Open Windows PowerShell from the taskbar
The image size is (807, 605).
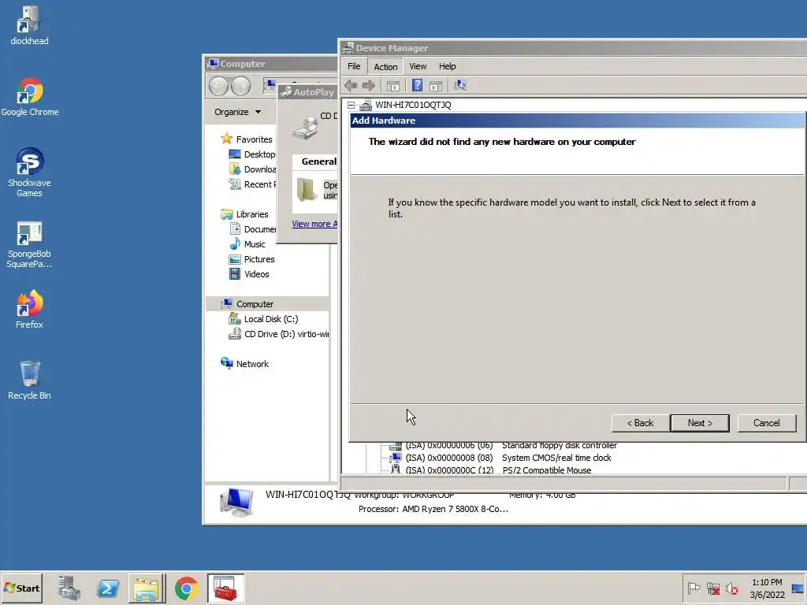point(108,588)
